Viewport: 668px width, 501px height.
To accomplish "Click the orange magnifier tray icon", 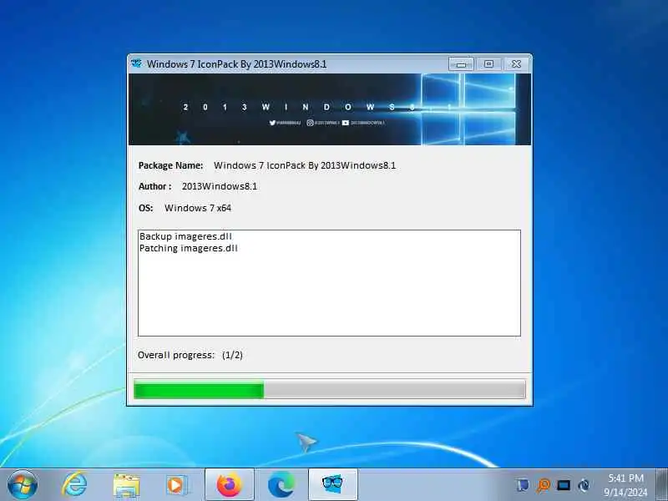I will 544,485.
